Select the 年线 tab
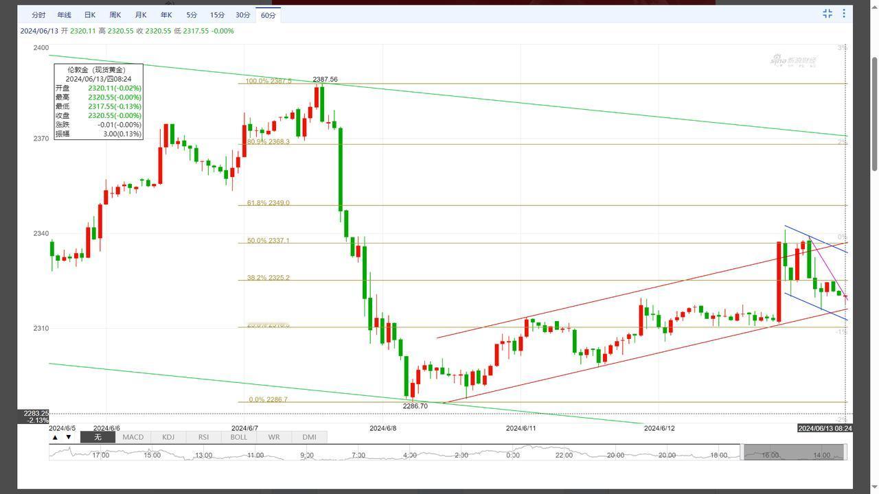879x494 pixels. 64,15
